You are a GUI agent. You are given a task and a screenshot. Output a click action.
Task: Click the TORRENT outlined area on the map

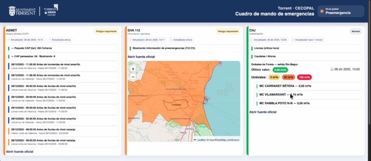[176, 104]
